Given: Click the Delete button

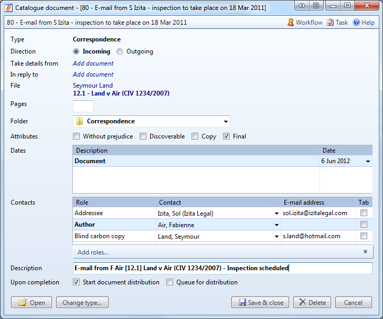Looking at the screenshot, I should pos(312,303).
